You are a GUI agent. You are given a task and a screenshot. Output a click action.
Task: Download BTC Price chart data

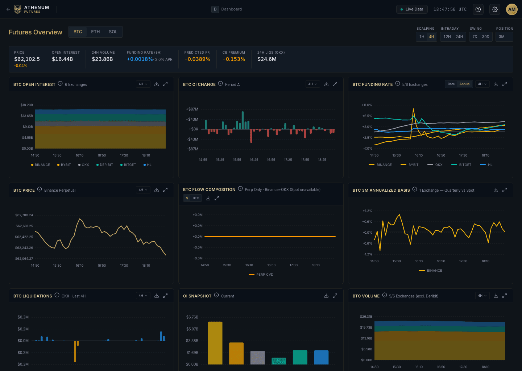157,190
